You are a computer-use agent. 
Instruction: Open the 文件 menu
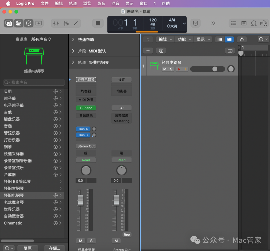(44, 3)
